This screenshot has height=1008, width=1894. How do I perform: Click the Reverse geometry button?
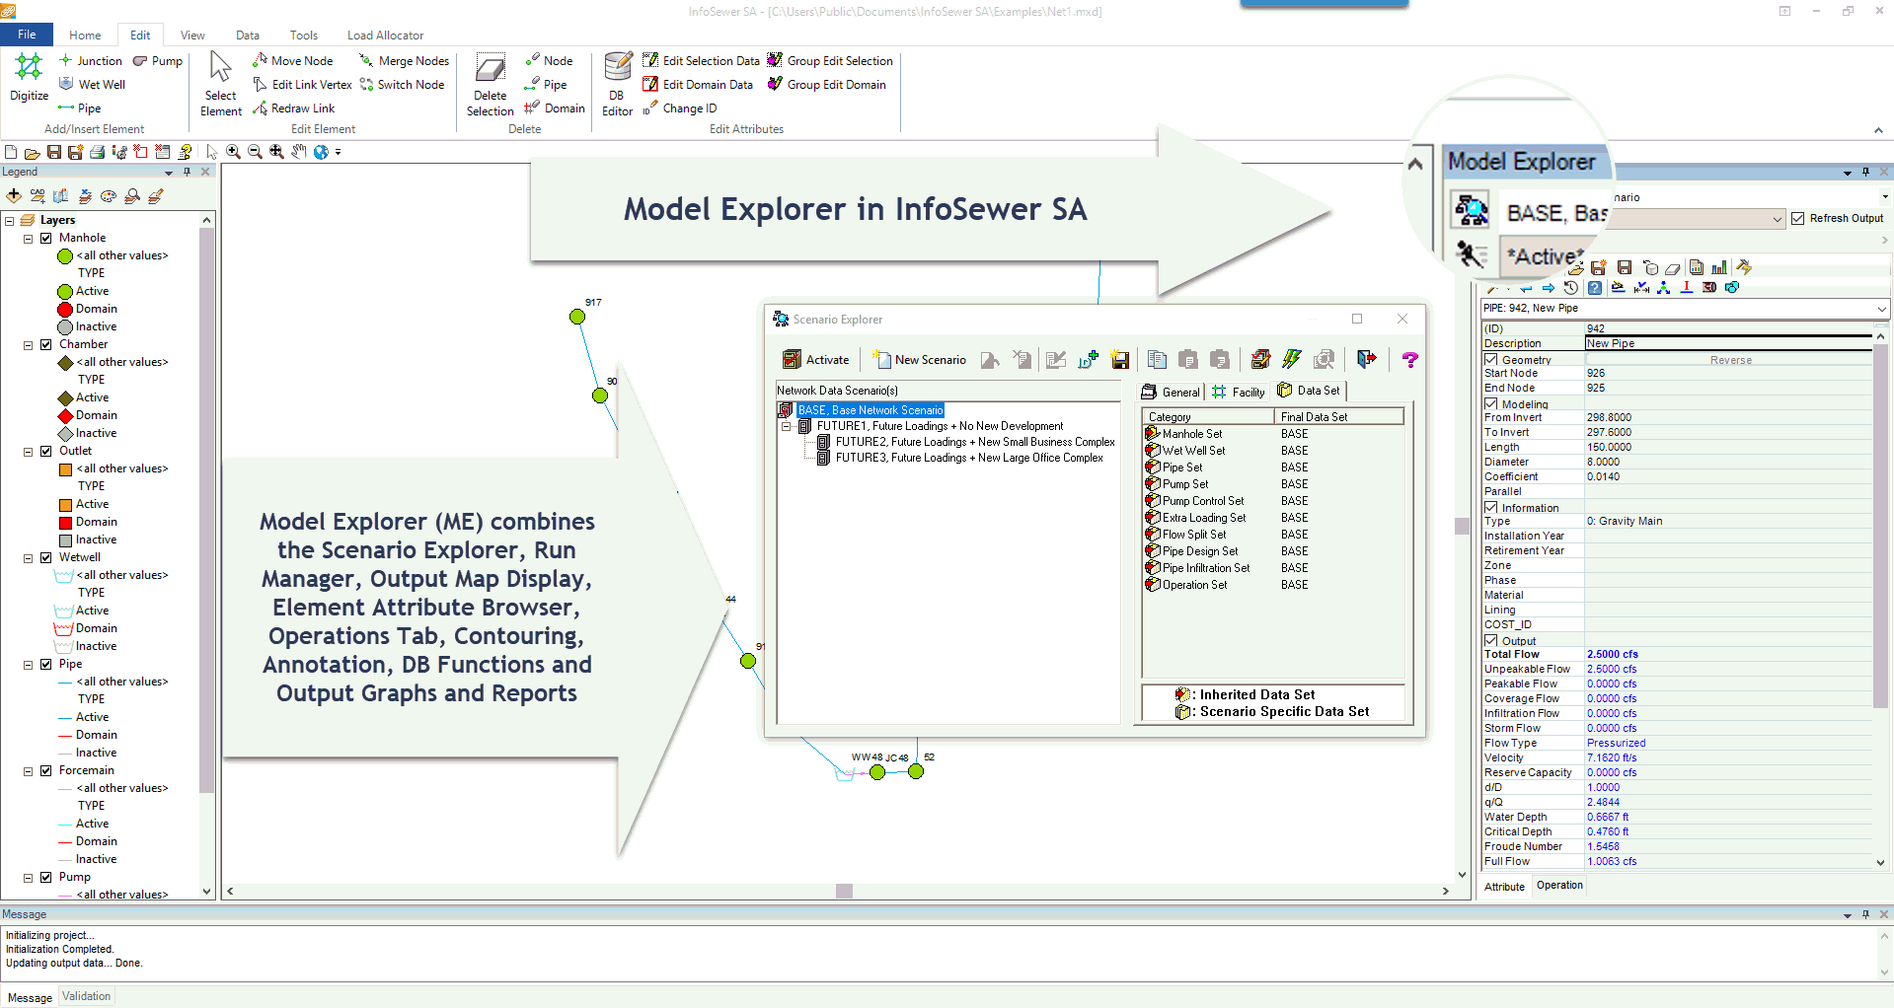click(x=1730, y=360)
